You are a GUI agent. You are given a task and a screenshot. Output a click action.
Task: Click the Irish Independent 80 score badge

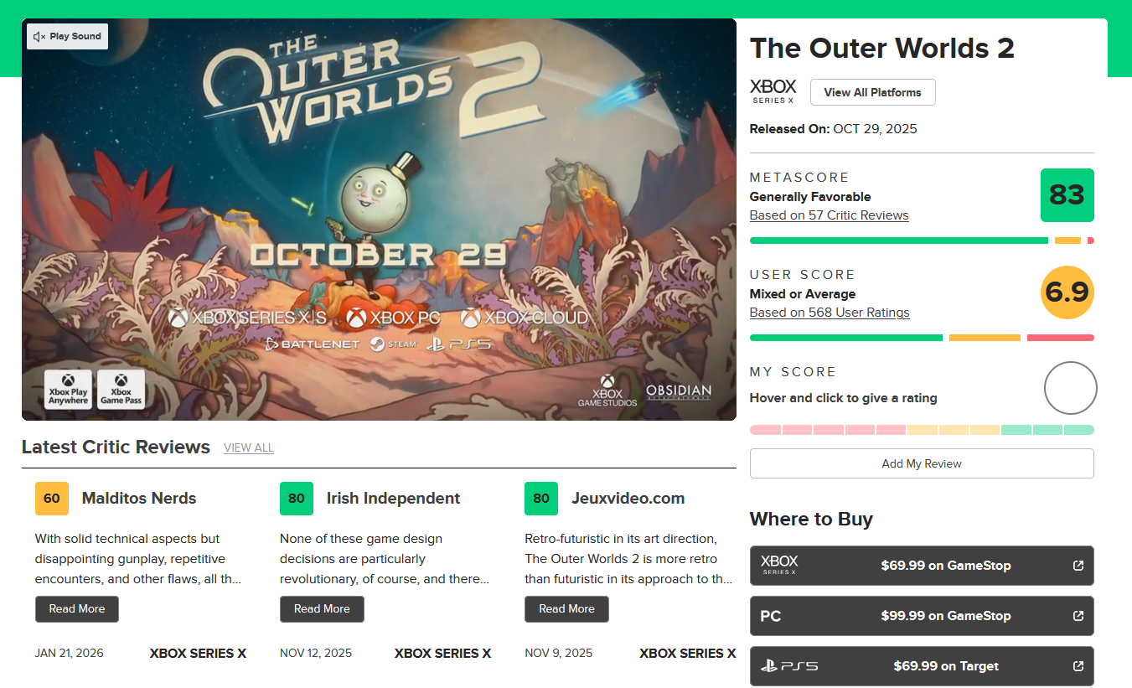pos(296,499)
